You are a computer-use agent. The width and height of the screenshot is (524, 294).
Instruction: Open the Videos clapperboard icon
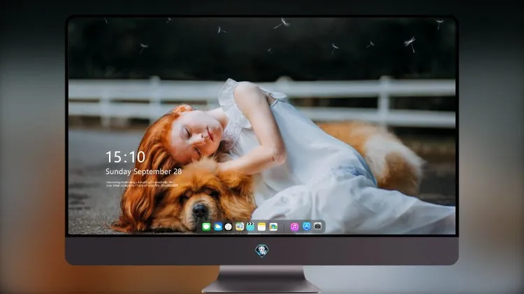(x=250, y=226)
